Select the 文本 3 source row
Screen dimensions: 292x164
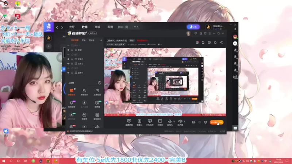pos(84,63)
